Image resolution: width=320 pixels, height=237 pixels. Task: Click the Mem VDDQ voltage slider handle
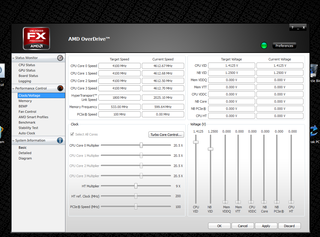pos(225,202)
